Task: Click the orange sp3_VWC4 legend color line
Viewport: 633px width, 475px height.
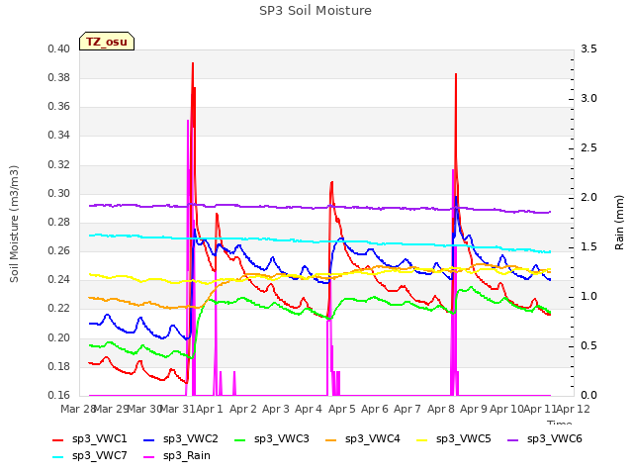Action: click(331, 439)
